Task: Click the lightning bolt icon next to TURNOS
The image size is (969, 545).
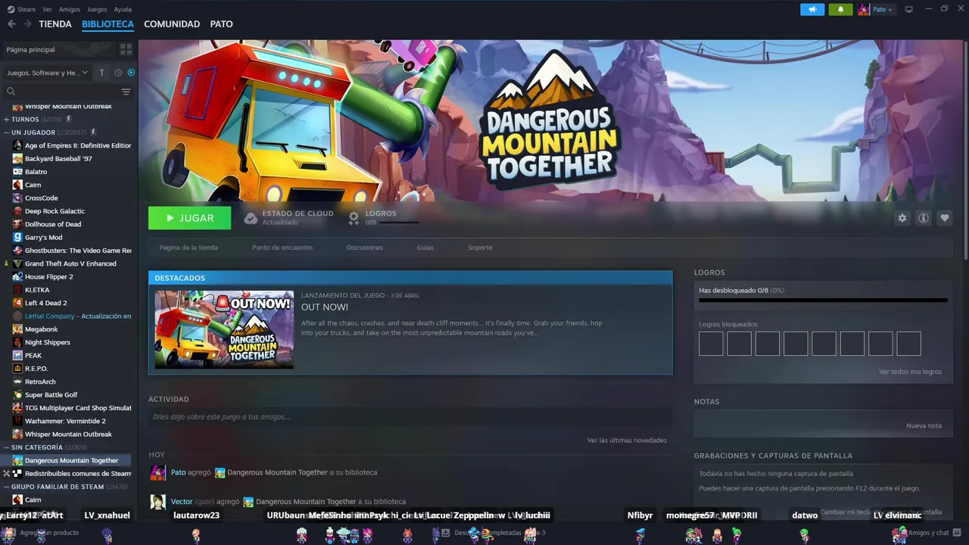Action: click(69, 119)
